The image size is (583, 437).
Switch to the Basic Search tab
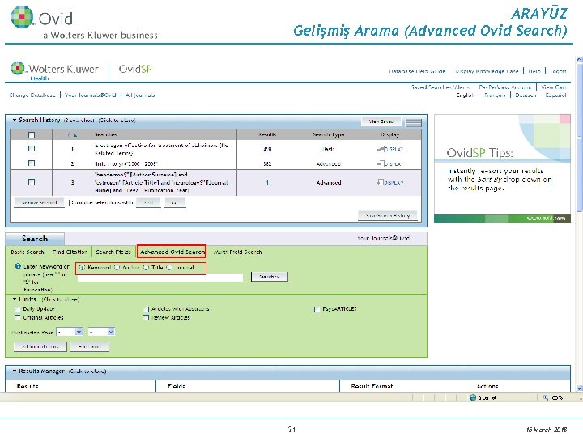[x=28, y=252]
